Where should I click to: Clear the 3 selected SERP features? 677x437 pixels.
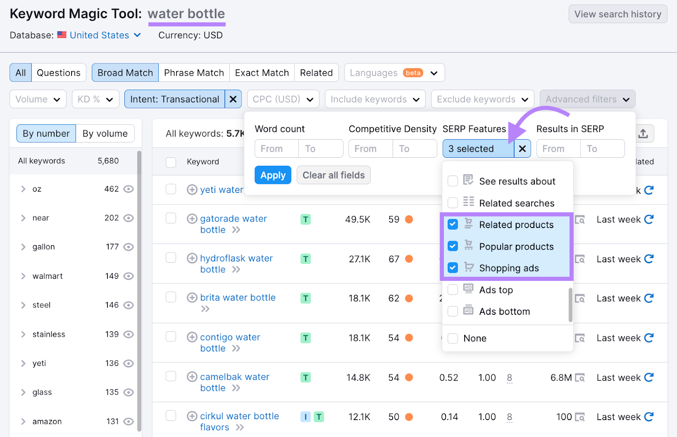(x=523, y=148)
